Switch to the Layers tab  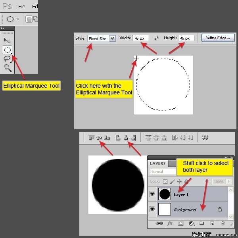point(158,163)
